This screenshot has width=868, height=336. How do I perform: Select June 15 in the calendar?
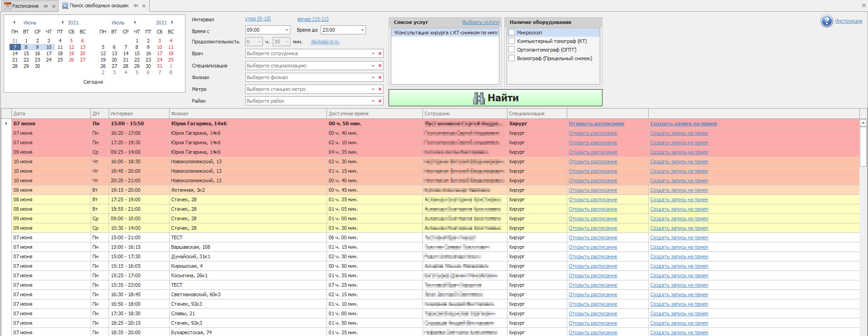(x=26, y=53)
